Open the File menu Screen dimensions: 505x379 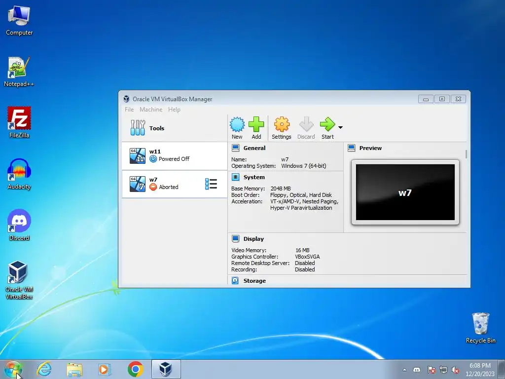129,110
